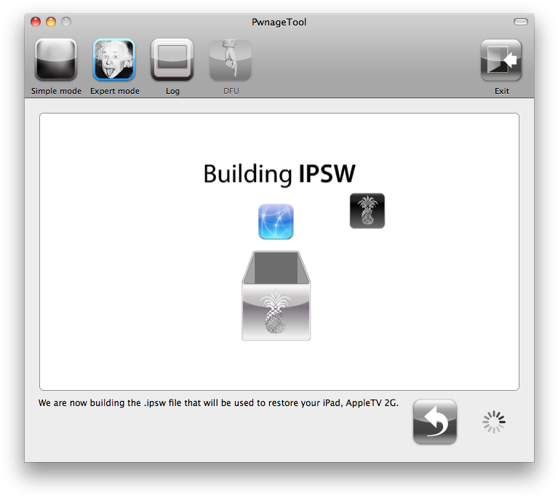Select the Expert mode Einstein icon
Screen dimensions: 558x497
[x=114, y=60]
